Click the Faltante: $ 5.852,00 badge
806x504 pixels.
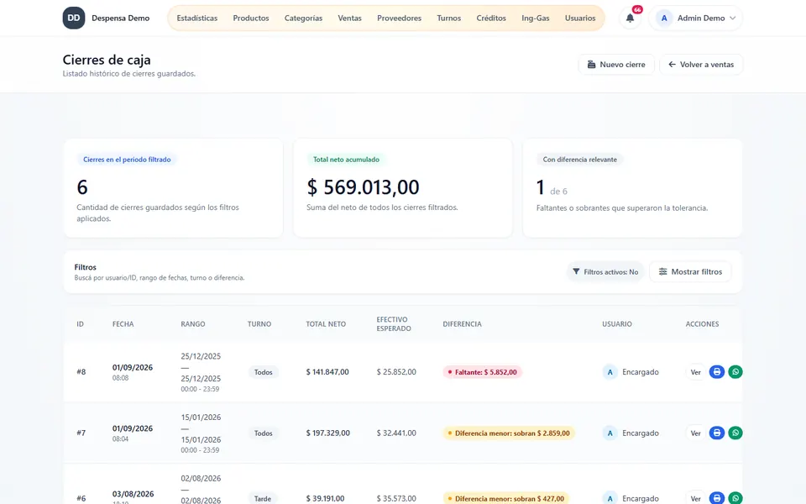coord(482,372)
